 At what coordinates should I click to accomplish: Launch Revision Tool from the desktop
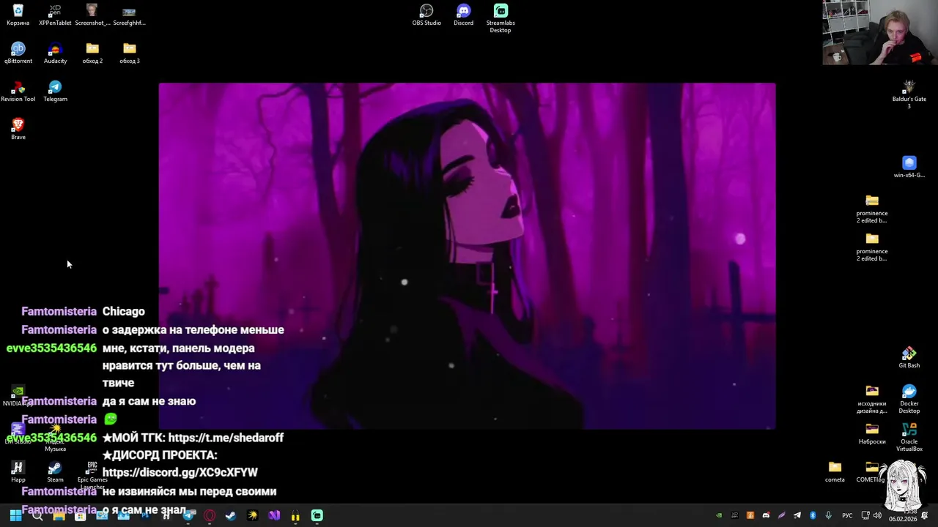18,91
